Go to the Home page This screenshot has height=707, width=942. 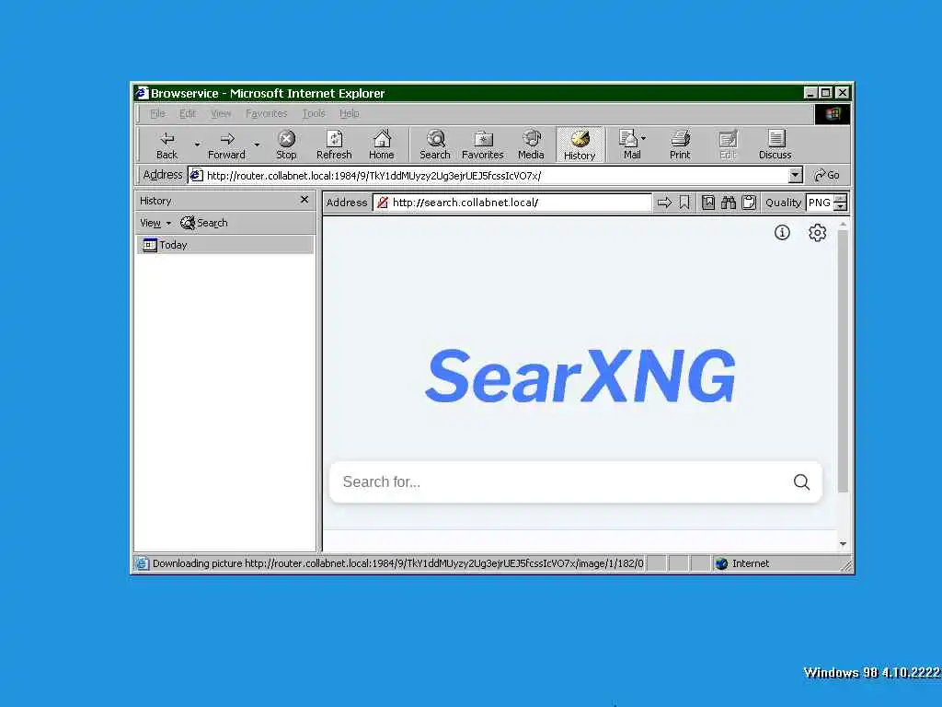(382, 145)
